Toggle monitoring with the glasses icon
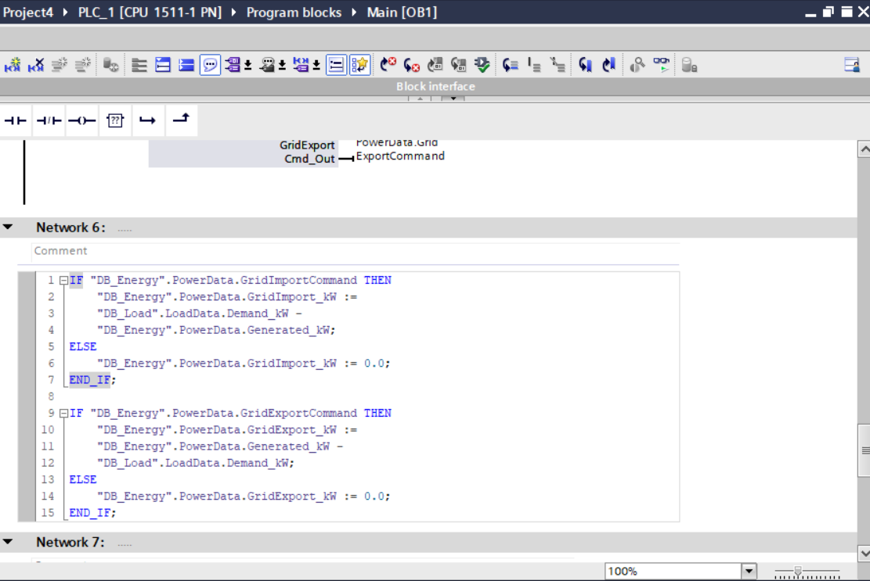870x581 pixels. [x=661, y=65]
